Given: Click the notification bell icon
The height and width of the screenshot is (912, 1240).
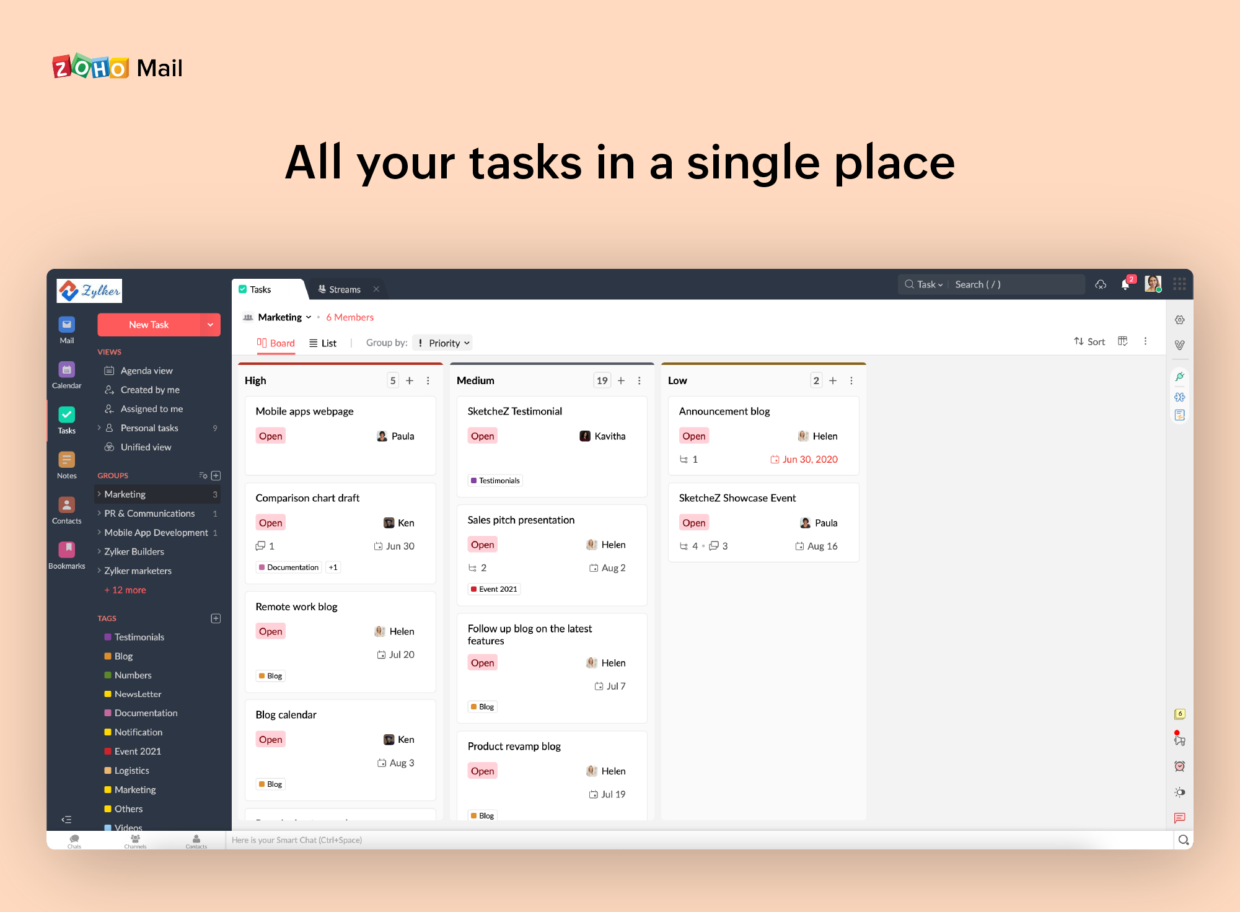Looking at the screenshot, I should [x=1125, y=284].
